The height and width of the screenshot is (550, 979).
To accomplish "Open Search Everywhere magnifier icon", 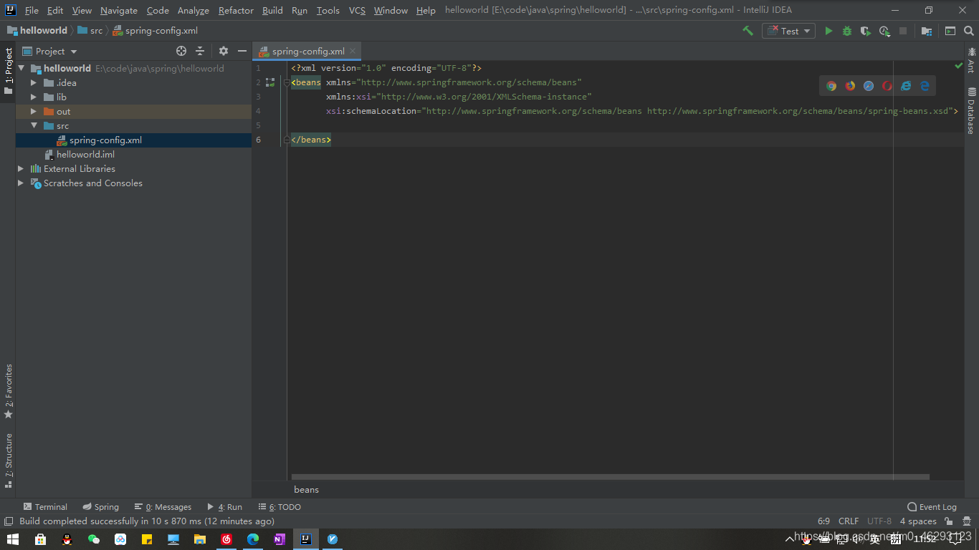I will [969, 31].
